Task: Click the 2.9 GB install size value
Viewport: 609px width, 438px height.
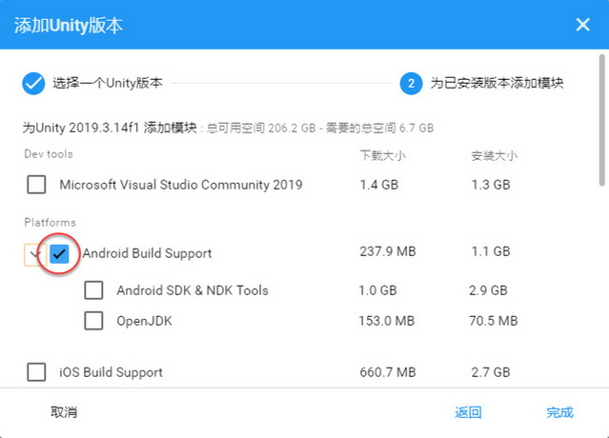Action: coord(488,290)
